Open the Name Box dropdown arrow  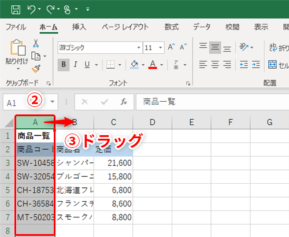pos(53,102)
